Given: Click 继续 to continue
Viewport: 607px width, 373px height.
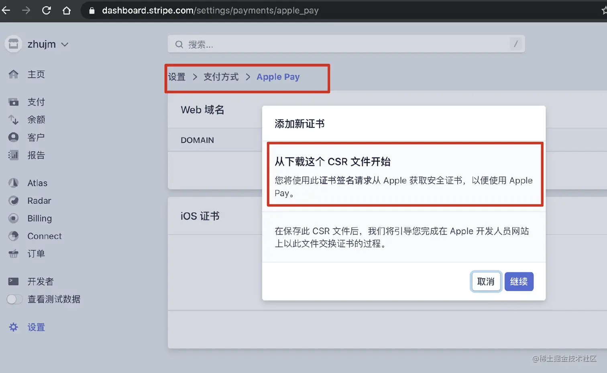Looking at the screenshot, I should pyautogui.click(x=519, y=282).
